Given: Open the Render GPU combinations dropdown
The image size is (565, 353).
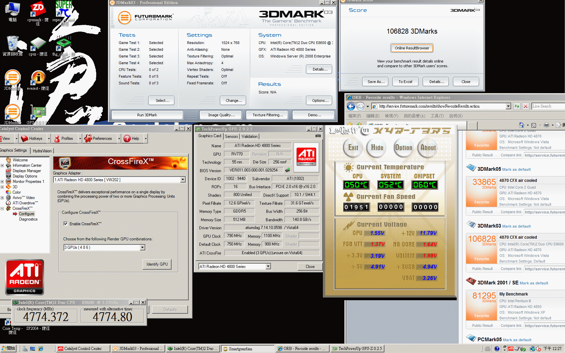Looking at the screenshot, I should [x=143, y=247].
